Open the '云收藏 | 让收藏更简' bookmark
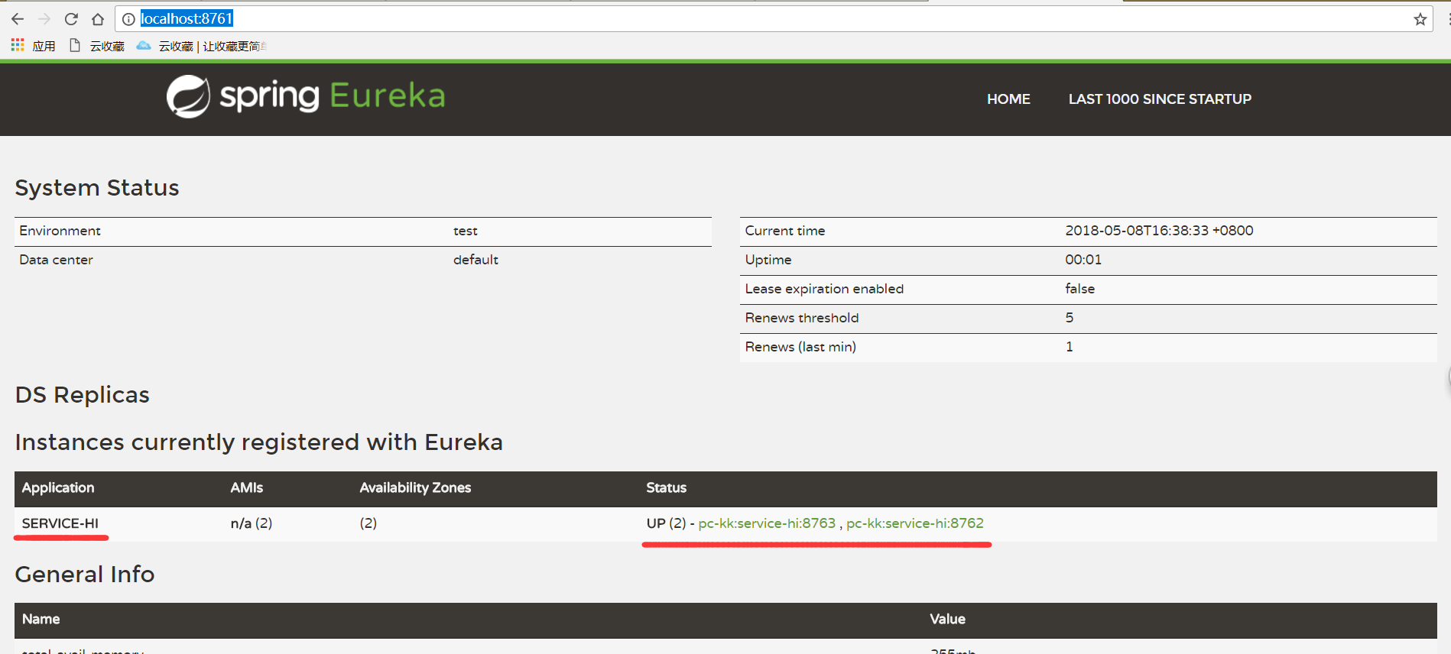Image resolution: width=1451 pixels, height=654 pixels. [202, 46]
